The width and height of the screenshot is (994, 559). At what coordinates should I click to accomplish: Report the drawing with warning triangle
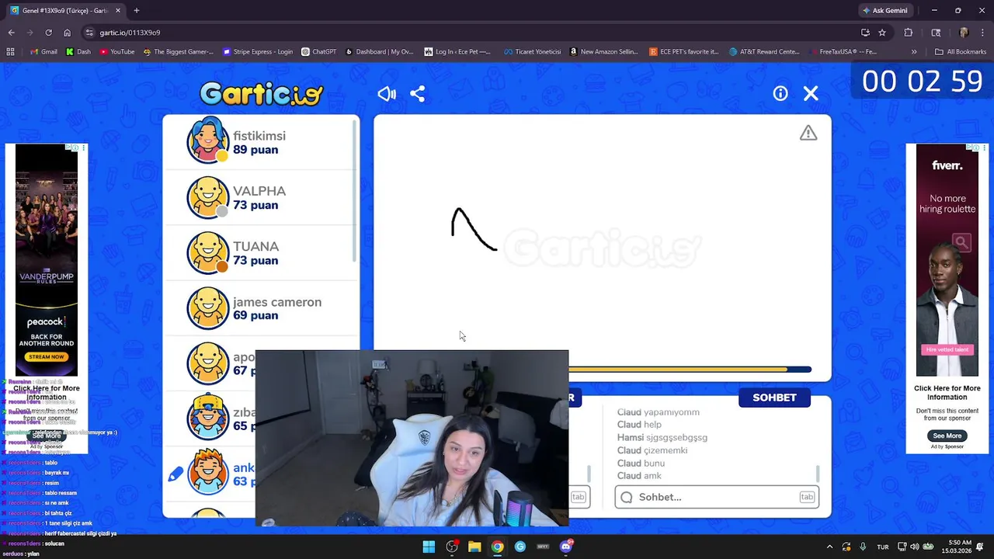pyautogui.click(x=808, y=133)
